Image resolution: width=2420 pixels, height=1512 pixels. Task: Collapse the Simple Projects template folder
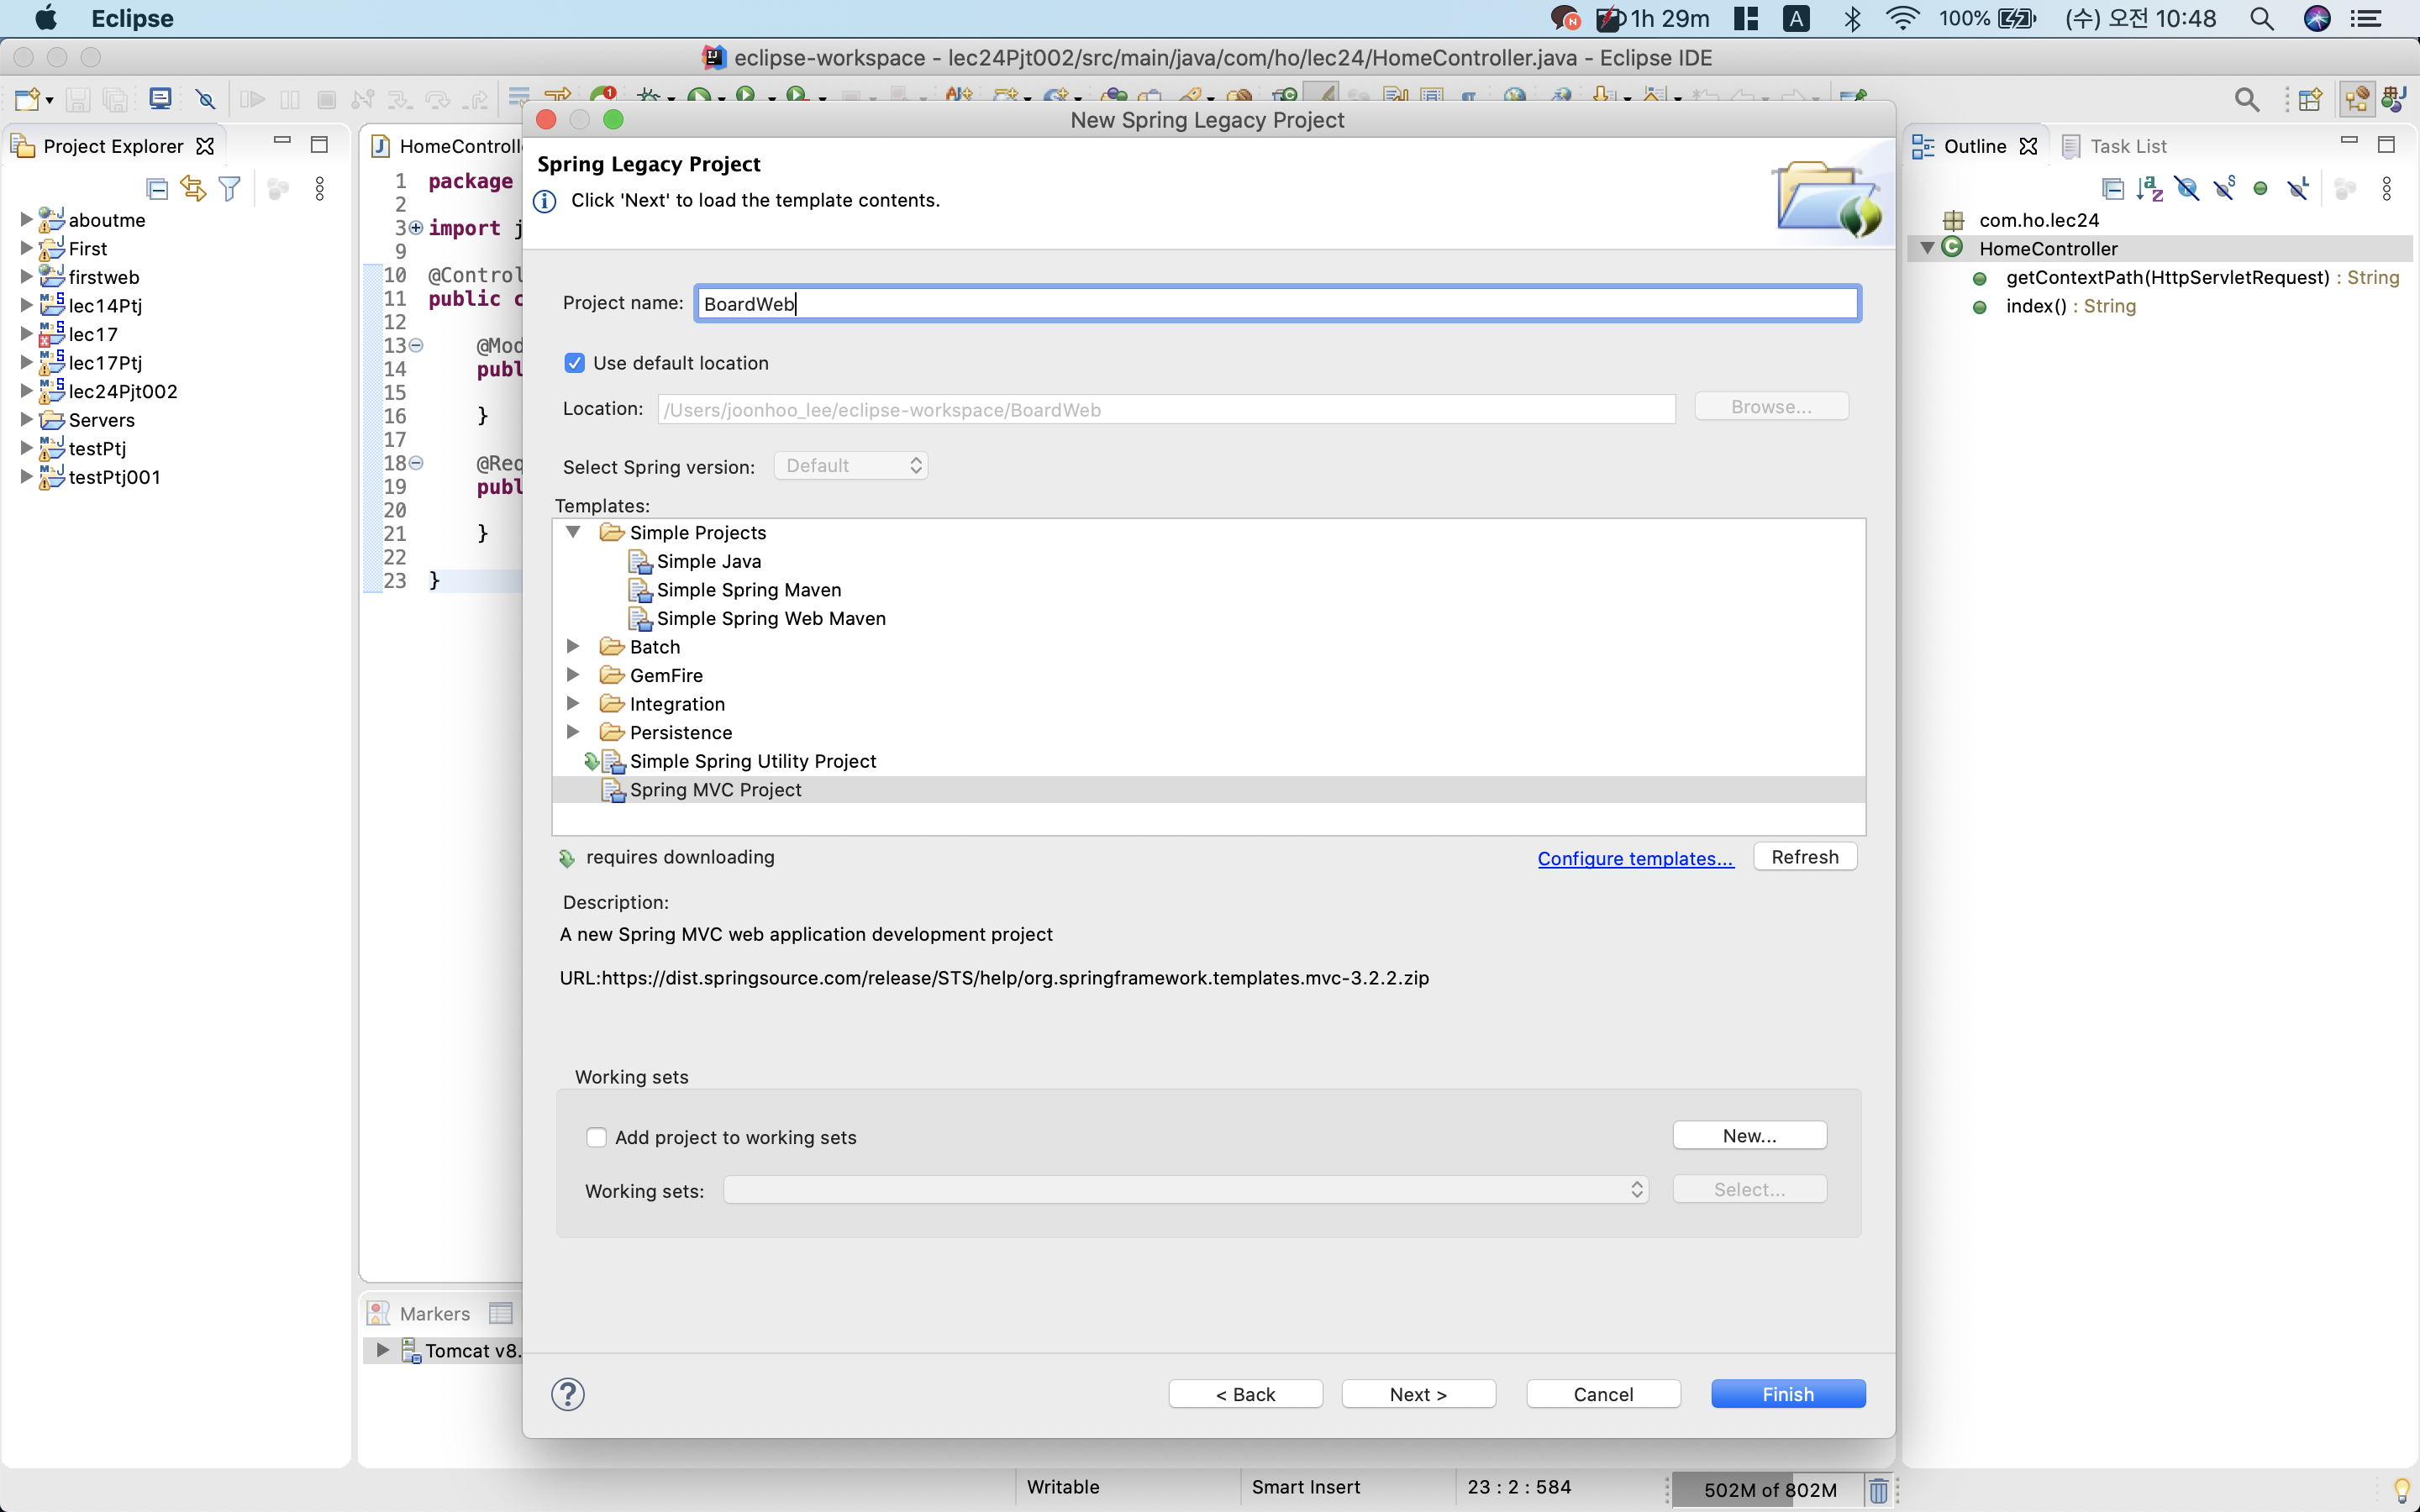573,532
